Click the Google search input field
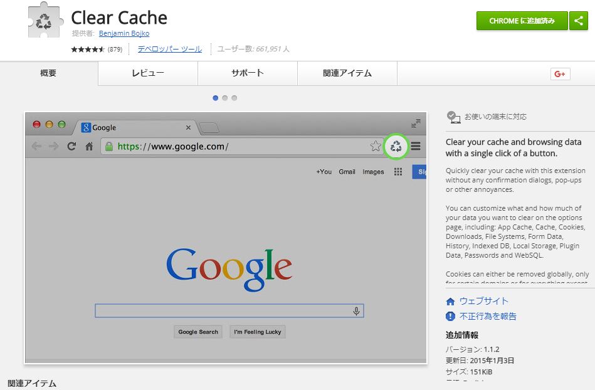 229,311
